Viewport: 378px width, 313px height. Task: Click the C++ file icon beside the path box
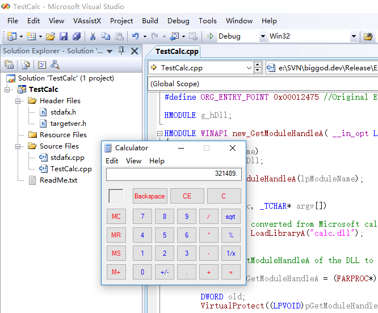point(271,68)
